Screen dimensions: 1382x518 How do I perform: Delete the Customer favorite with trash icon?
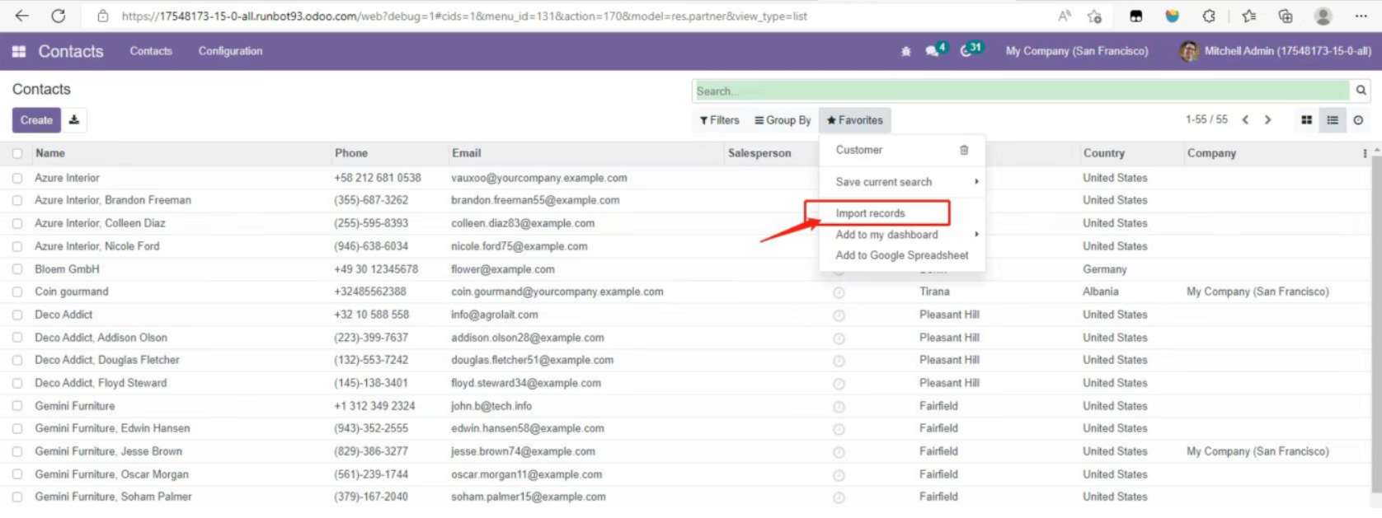pos(964,150)
